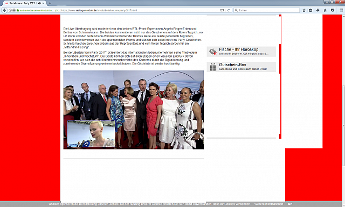Bookmark this page with the star icon

point(304,10)
